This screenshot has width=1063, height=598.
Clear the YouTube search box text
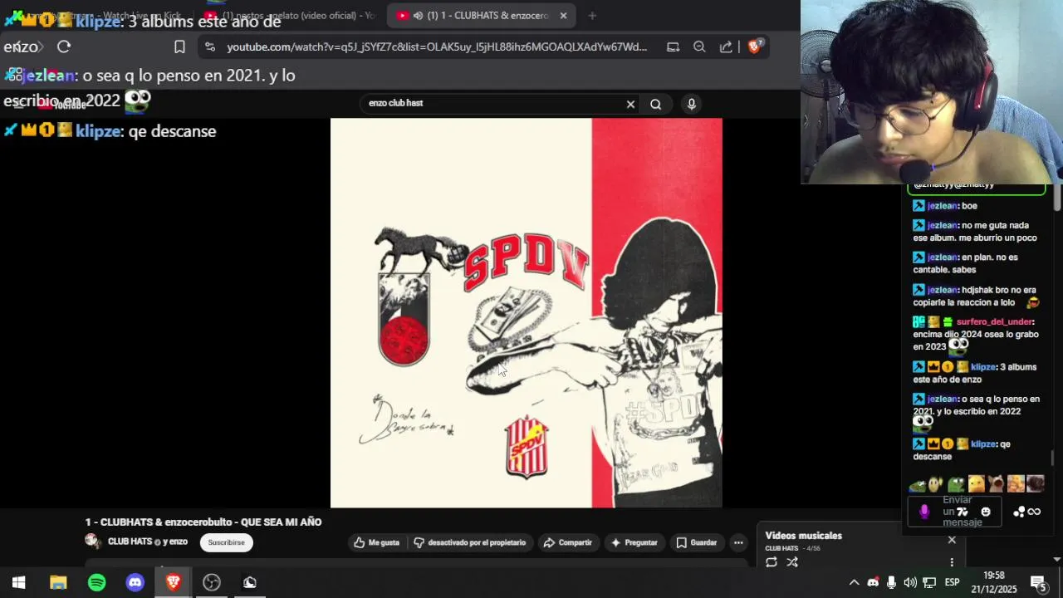[630, 104]
